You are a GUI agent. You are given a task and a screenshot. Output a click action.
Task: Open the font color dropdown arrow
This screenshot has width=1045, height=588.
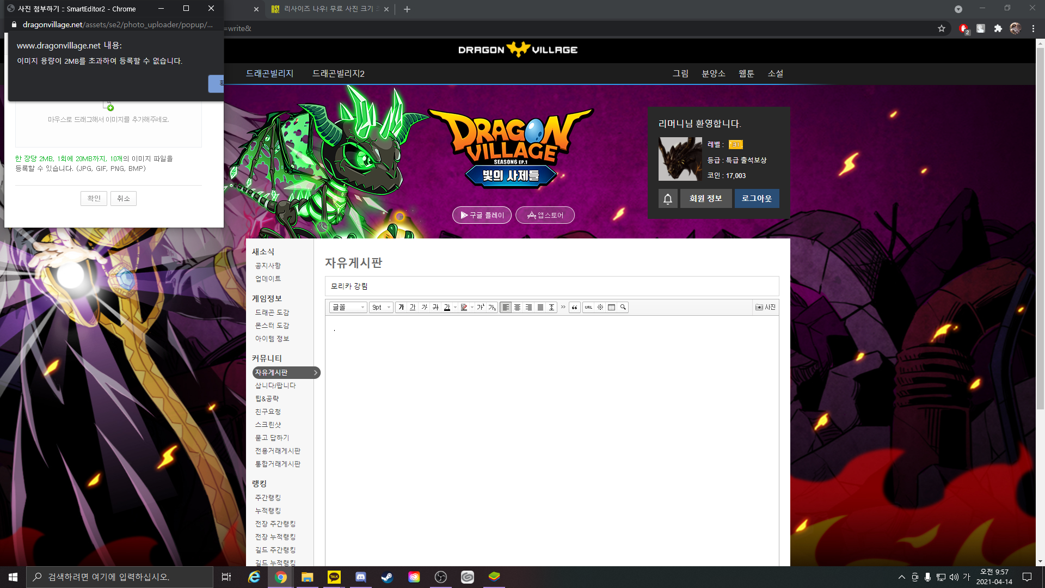(x=455, y=308)
